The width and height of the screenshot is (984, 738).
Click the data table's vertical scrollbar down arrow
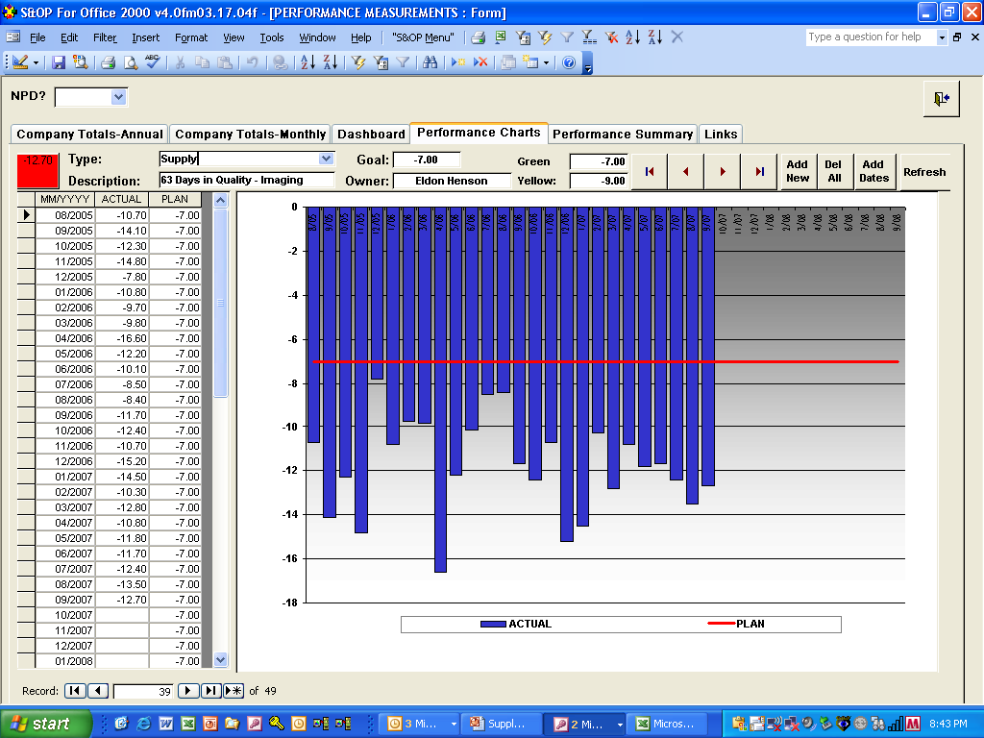coord(220,660)
